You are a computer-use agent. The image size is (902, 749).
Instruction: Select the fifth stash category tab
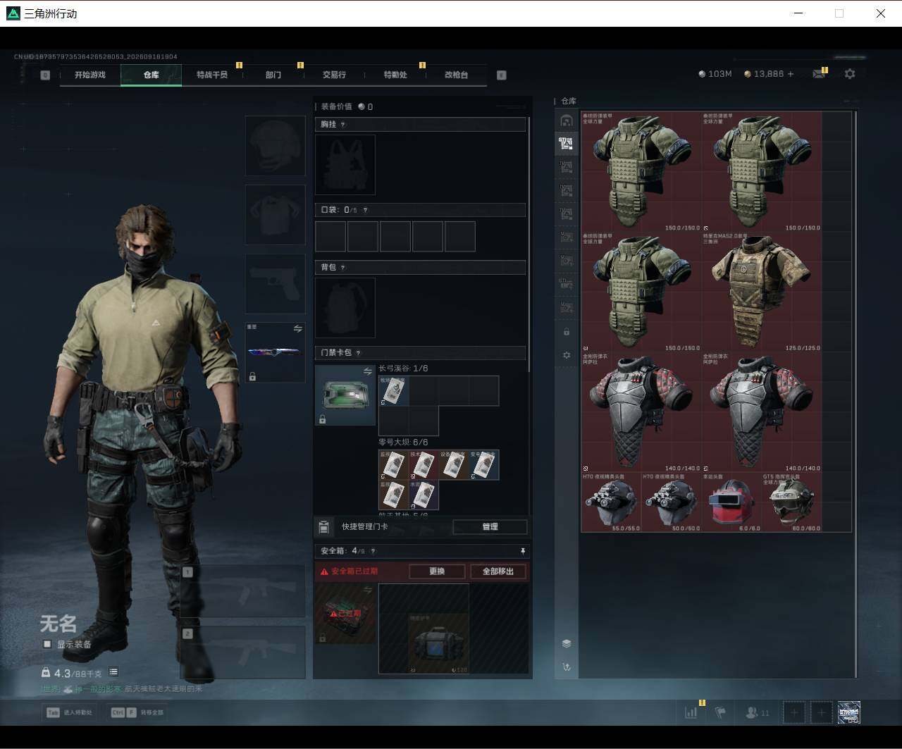567,213
